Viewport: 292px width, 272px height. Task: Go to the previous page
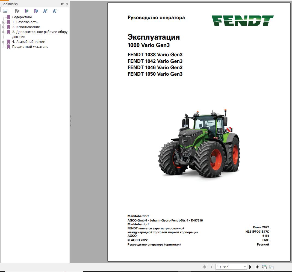pyautogui.click(x=211, y=267)
